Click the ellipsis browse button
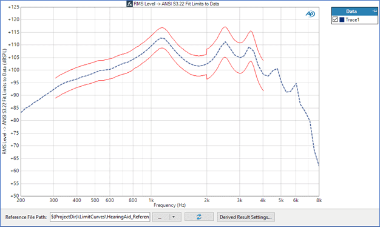Viewport: 380px width, 227px height. (160, 217)
